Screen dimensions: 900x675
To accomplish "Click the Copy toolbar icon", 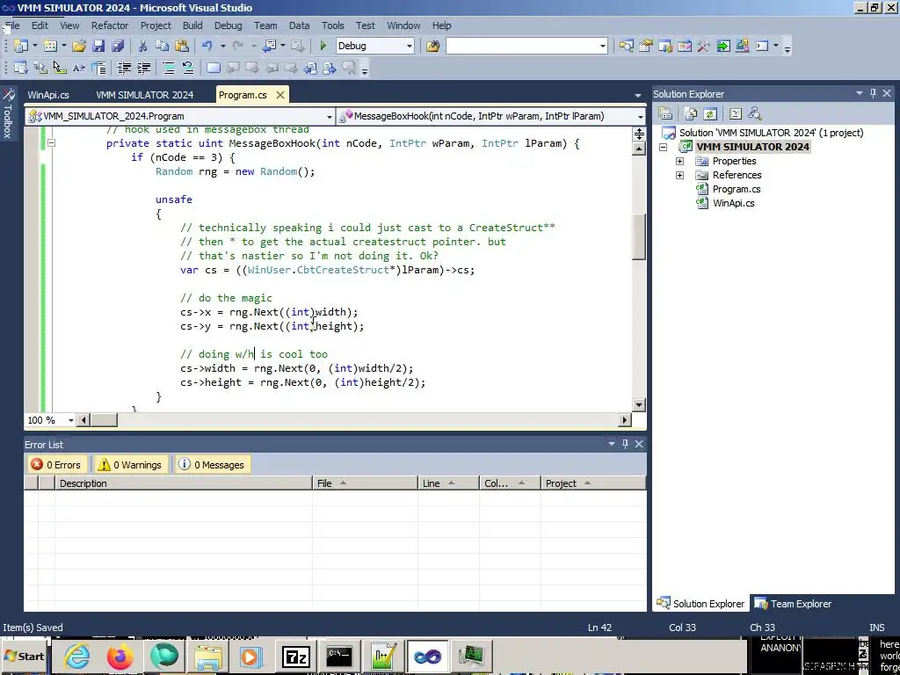I will tap(163, 46).
